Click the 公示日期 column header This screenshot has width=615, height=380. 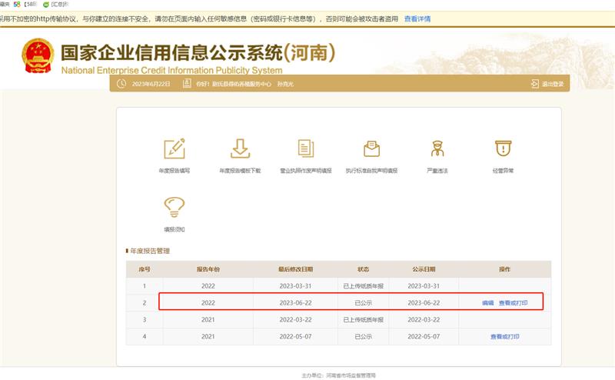pos(425,269)
